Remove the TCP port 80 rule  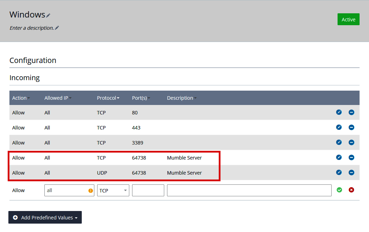click(351, 112)
